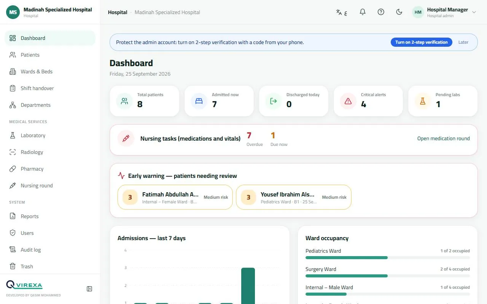Click the Shift handover clipboard icon
This screenshot has height=304, width=487.
(x=13, y=88)
